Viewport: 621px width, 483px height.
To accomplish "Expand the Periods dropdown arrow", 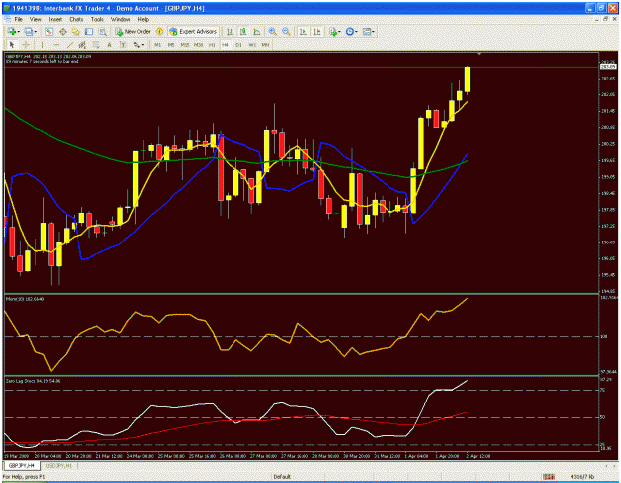I will [x=356, y=32].
